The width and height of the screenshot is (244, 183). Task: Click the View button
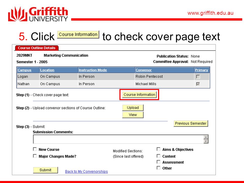coord(133,115)
